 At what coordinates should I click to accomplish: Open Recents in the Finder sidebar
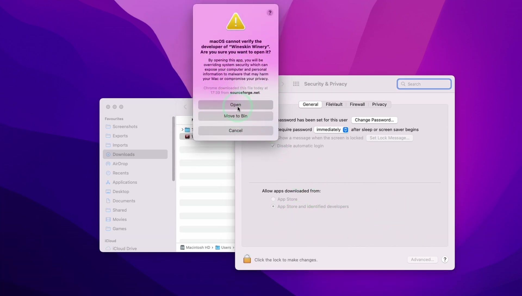click(x=135, y=173)
